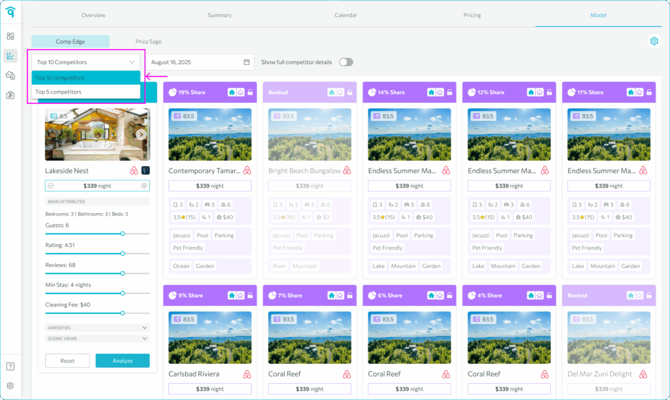The width and height of the screenshot is (670, 400).
Task: Click image score badge on Contemporary Tamar photo
Action: tap(184, 116)
